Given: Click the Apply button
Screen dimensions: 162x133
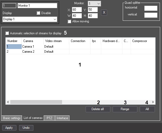Looking at the screenshot, I should pos(9,128).
